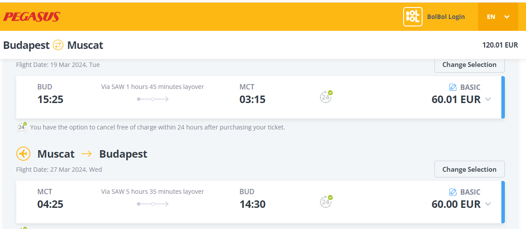Viewport: 526px width, 229px height.
Task: Click the edit icon beside BASIC on outbound flight
Action: 453,87
